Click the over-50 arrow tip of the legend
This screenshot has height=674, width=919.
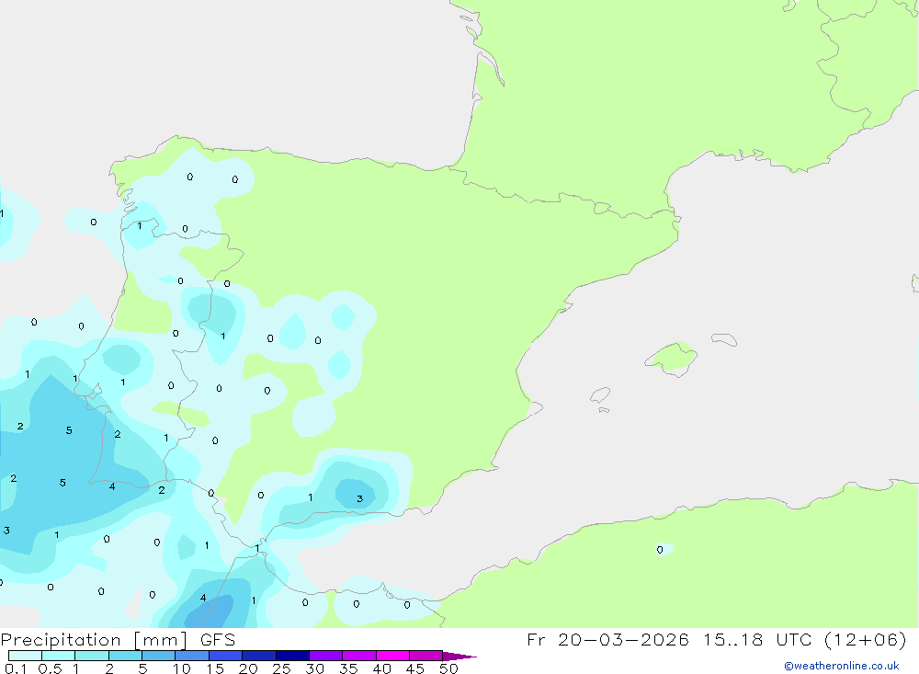click(460, 657)
